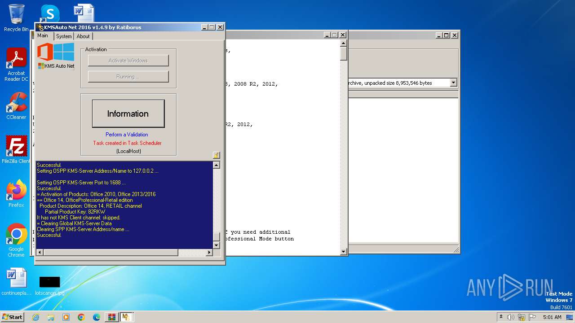575x323 pixels.
Task: Click log scroll down arrow
Action: click(x=217, y=245)
